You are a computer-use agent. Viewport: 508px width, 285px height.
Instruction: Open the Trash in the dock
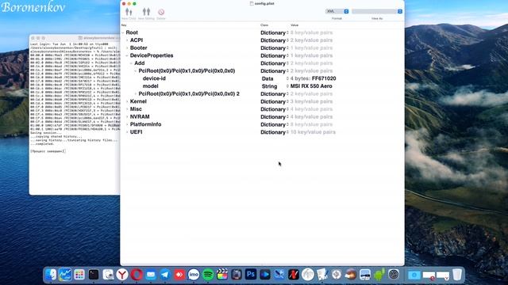pyautogui.click(x=457, y=275)
